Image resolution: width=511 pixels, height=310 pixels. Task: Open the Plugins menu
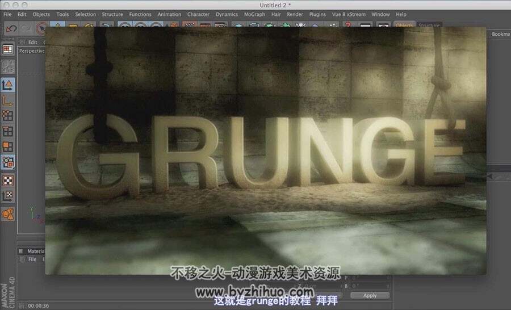(x=317, y=14)
